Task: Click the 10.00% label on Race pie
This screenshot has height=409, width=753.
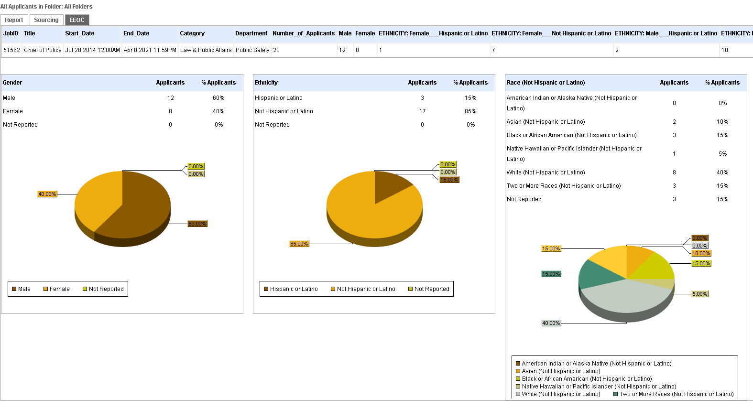Action: 701,253
